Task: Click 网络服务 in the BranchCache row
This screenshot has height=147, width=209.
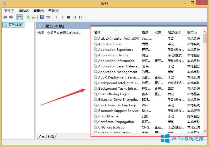Action: (x=194, y=116)
